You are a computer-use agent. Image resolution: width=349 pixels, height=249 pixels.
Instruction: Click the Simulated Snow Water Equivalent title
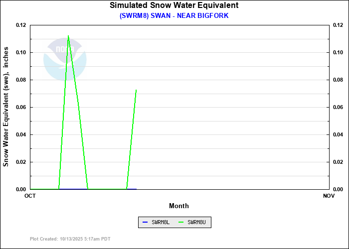point(174,5)
